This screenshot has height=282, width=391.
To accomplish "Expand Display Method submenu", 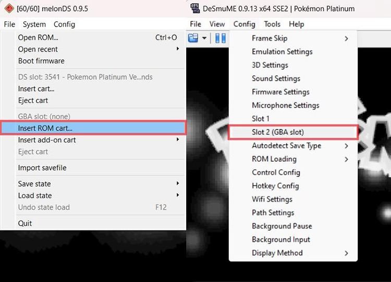I will pyautogui.click(x=293, y=253).
